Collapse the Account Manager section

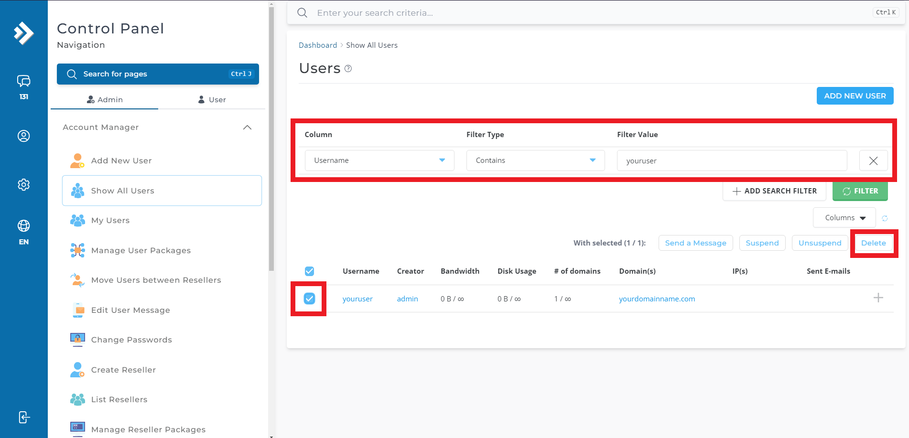247,128
